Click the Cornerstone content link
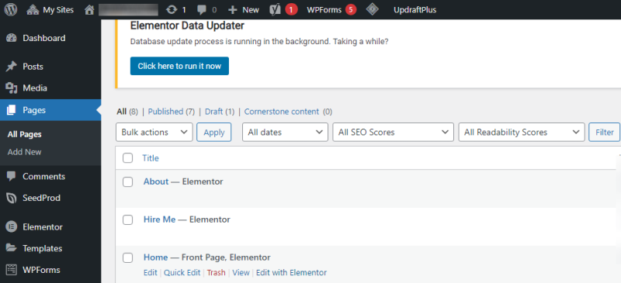This screenshot has height=283, width=621. pos(282,112)
